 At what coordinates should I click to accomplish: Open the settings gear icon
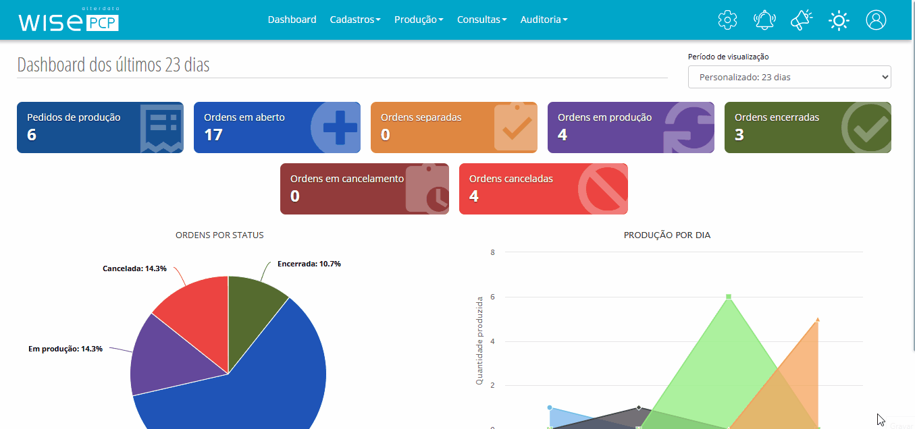(727, 20)
